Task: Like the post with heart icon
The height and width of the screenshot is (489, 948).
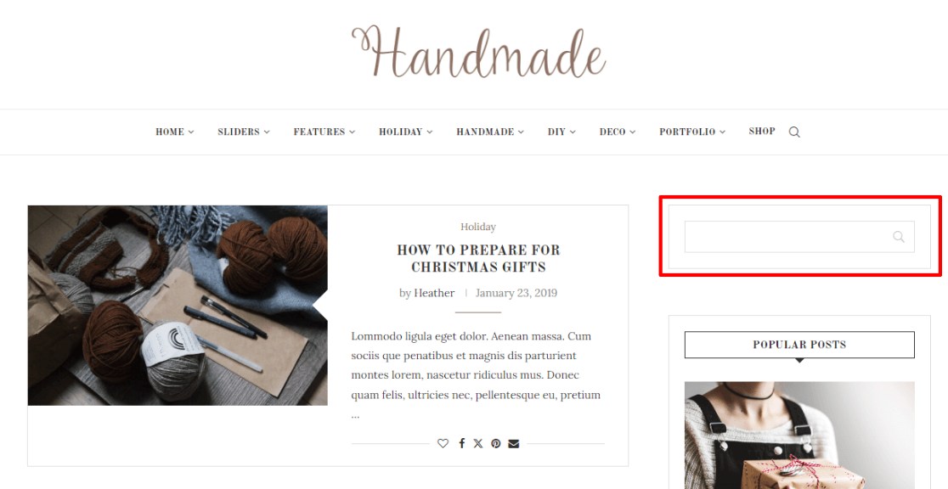Action: point(443,444)
